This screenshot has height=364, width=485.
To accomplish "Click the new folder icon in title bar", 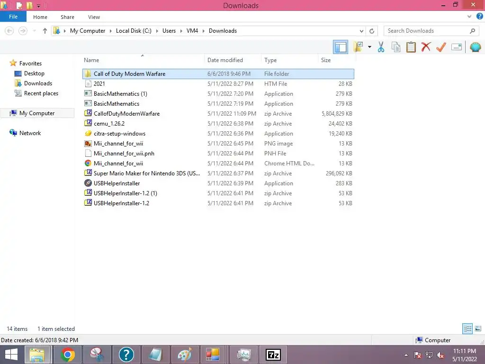I will (29, 5).
